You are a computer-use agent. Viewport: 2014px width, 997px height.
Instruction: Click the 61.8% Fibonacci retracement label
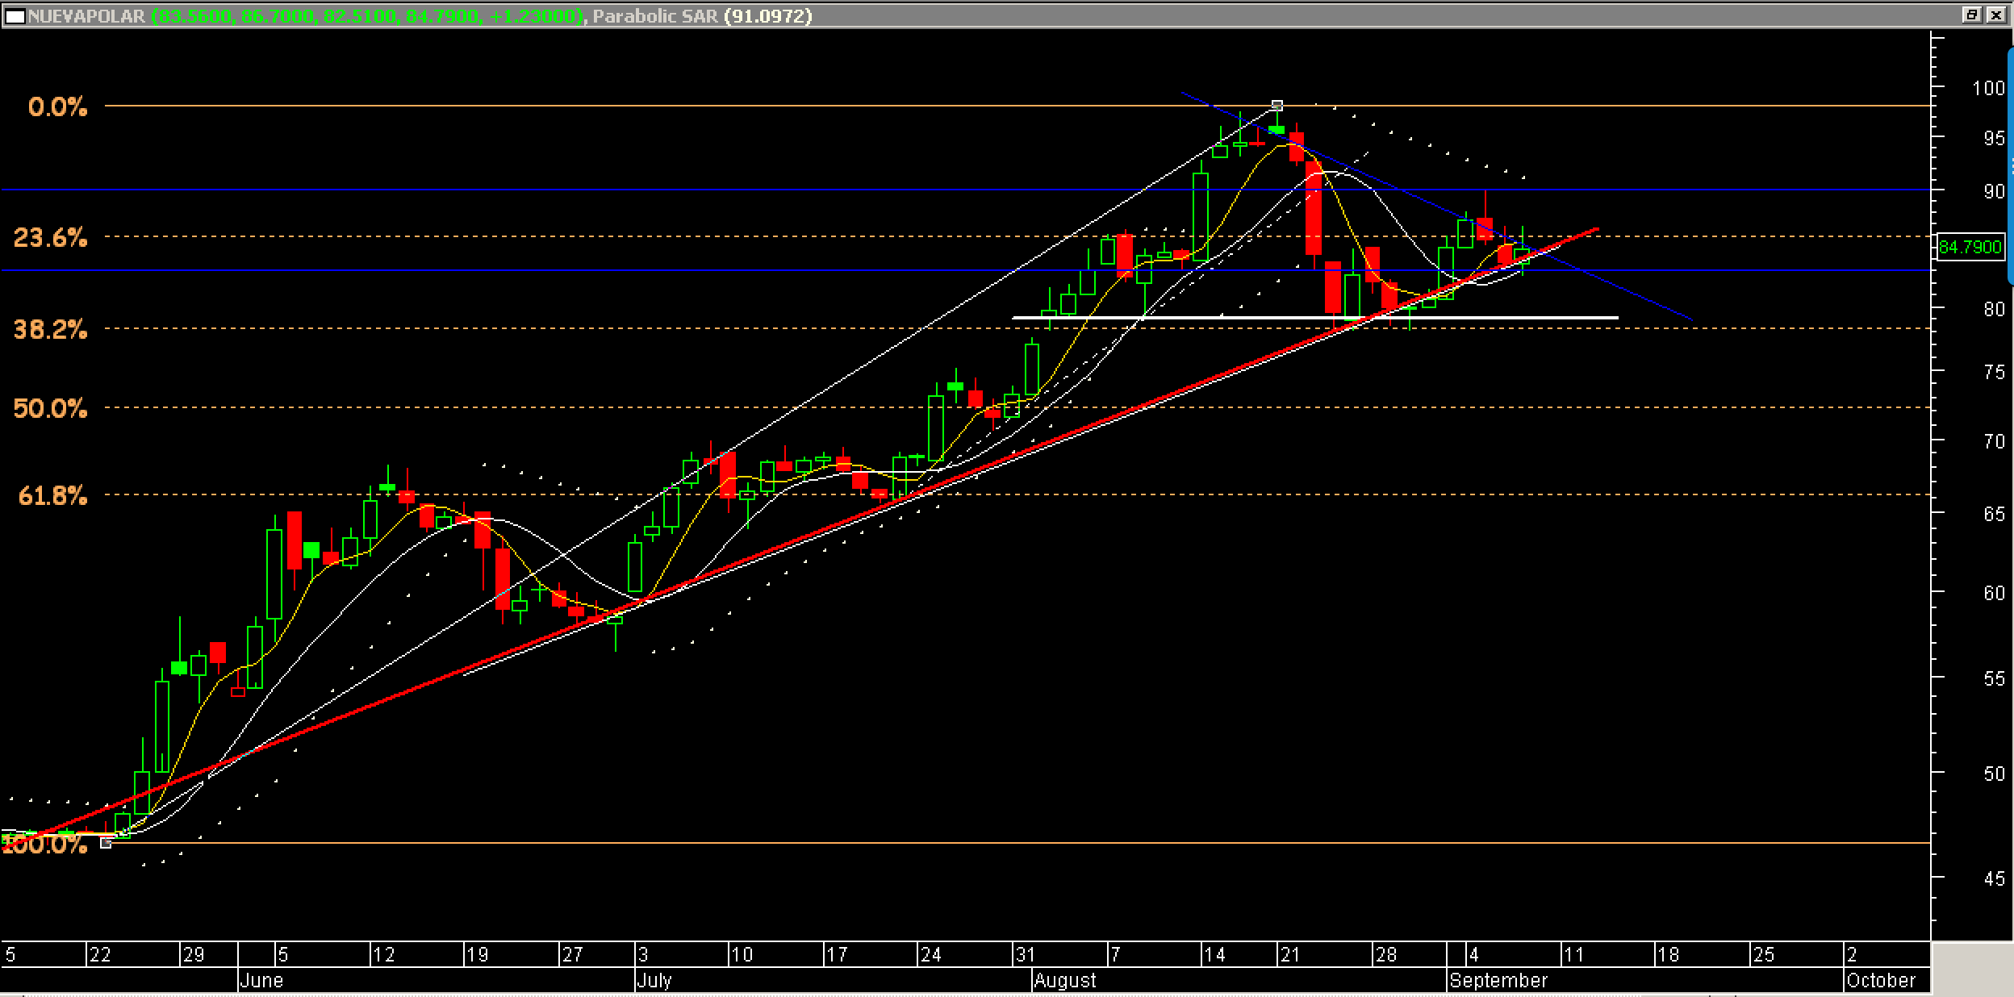(x=52, y=496)
